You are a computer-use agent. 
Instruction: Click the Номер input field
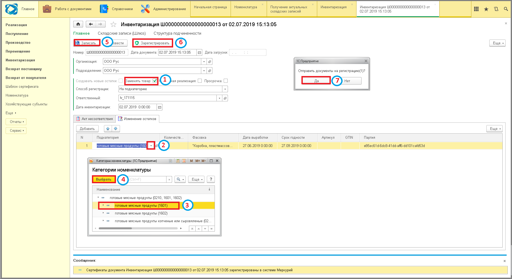point(107,53)
